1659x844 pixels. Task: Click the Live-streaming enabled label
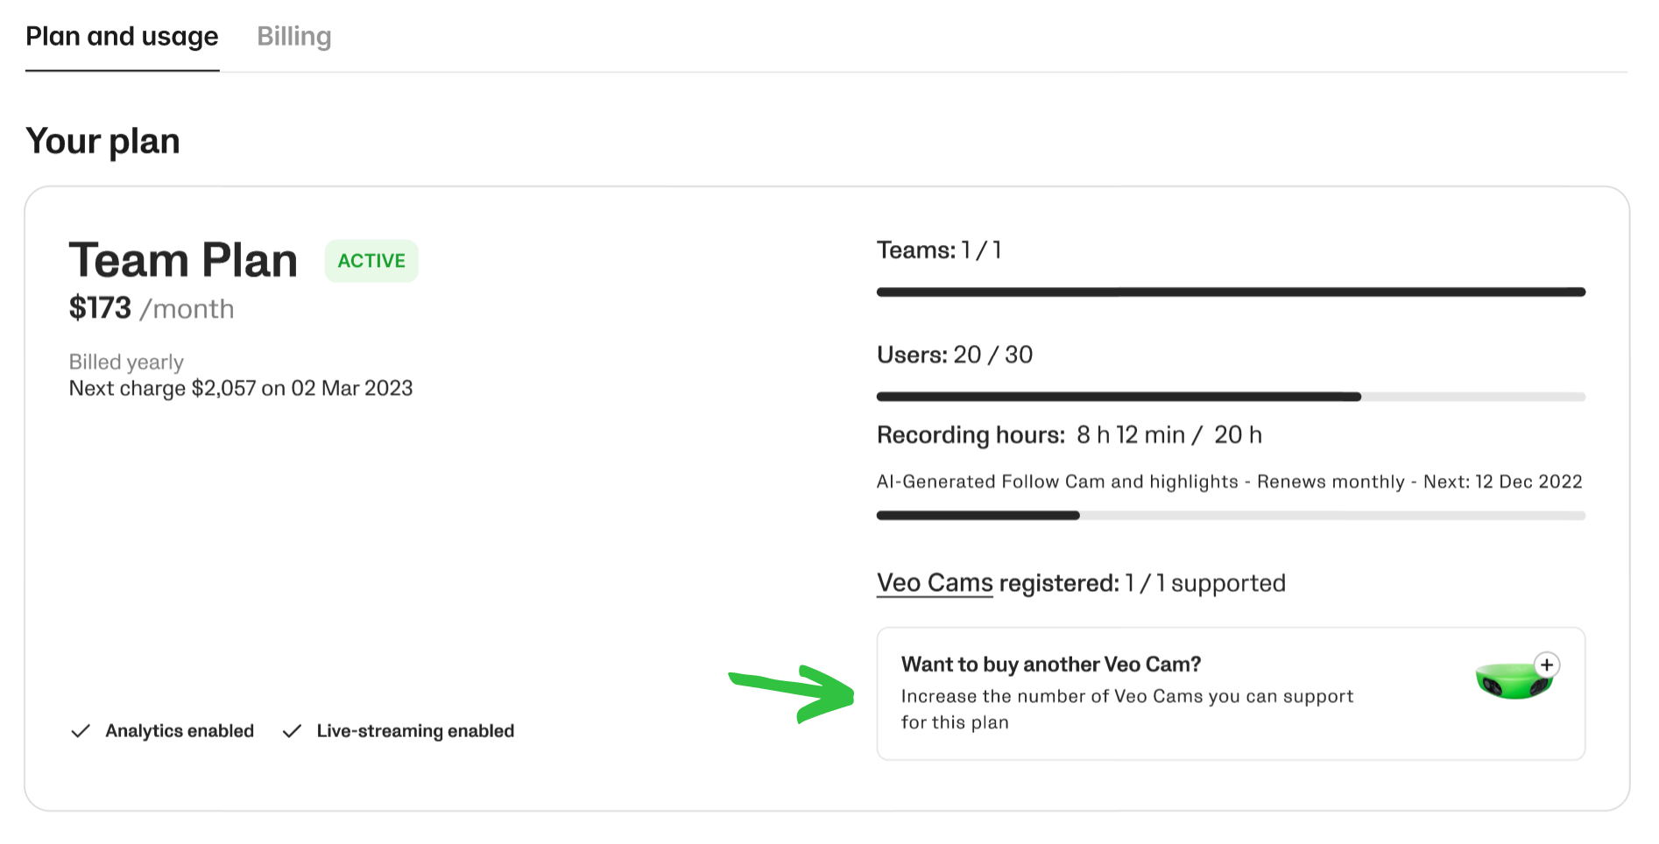tap(415, 731)
